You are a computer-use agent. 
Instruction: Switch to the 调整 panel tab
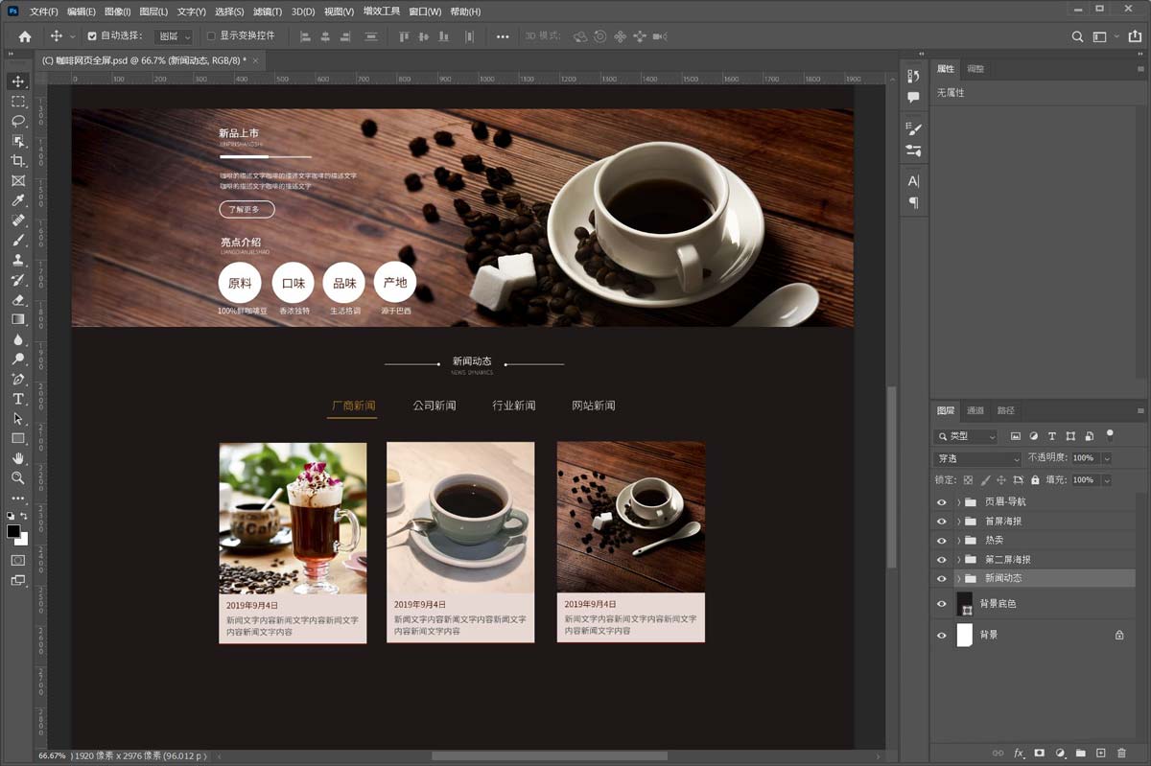[975, 69]
